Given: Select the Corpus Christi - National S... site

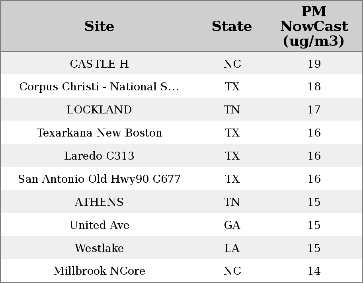Looking at the screenshot, I should 99,87.
